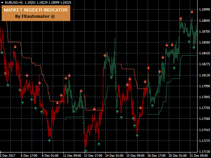The width and height of the screenshot is (211, 158).
Task: Click the 1.17990 price scale label
Action: (204, 86)
